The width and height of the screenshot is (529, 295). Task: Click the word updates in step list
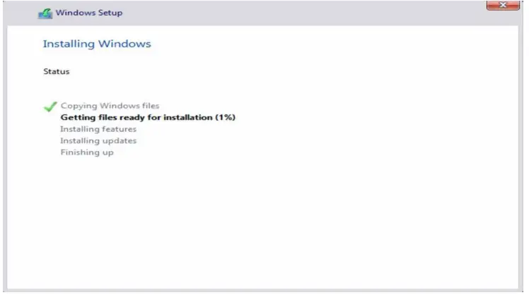click(120, 140)
